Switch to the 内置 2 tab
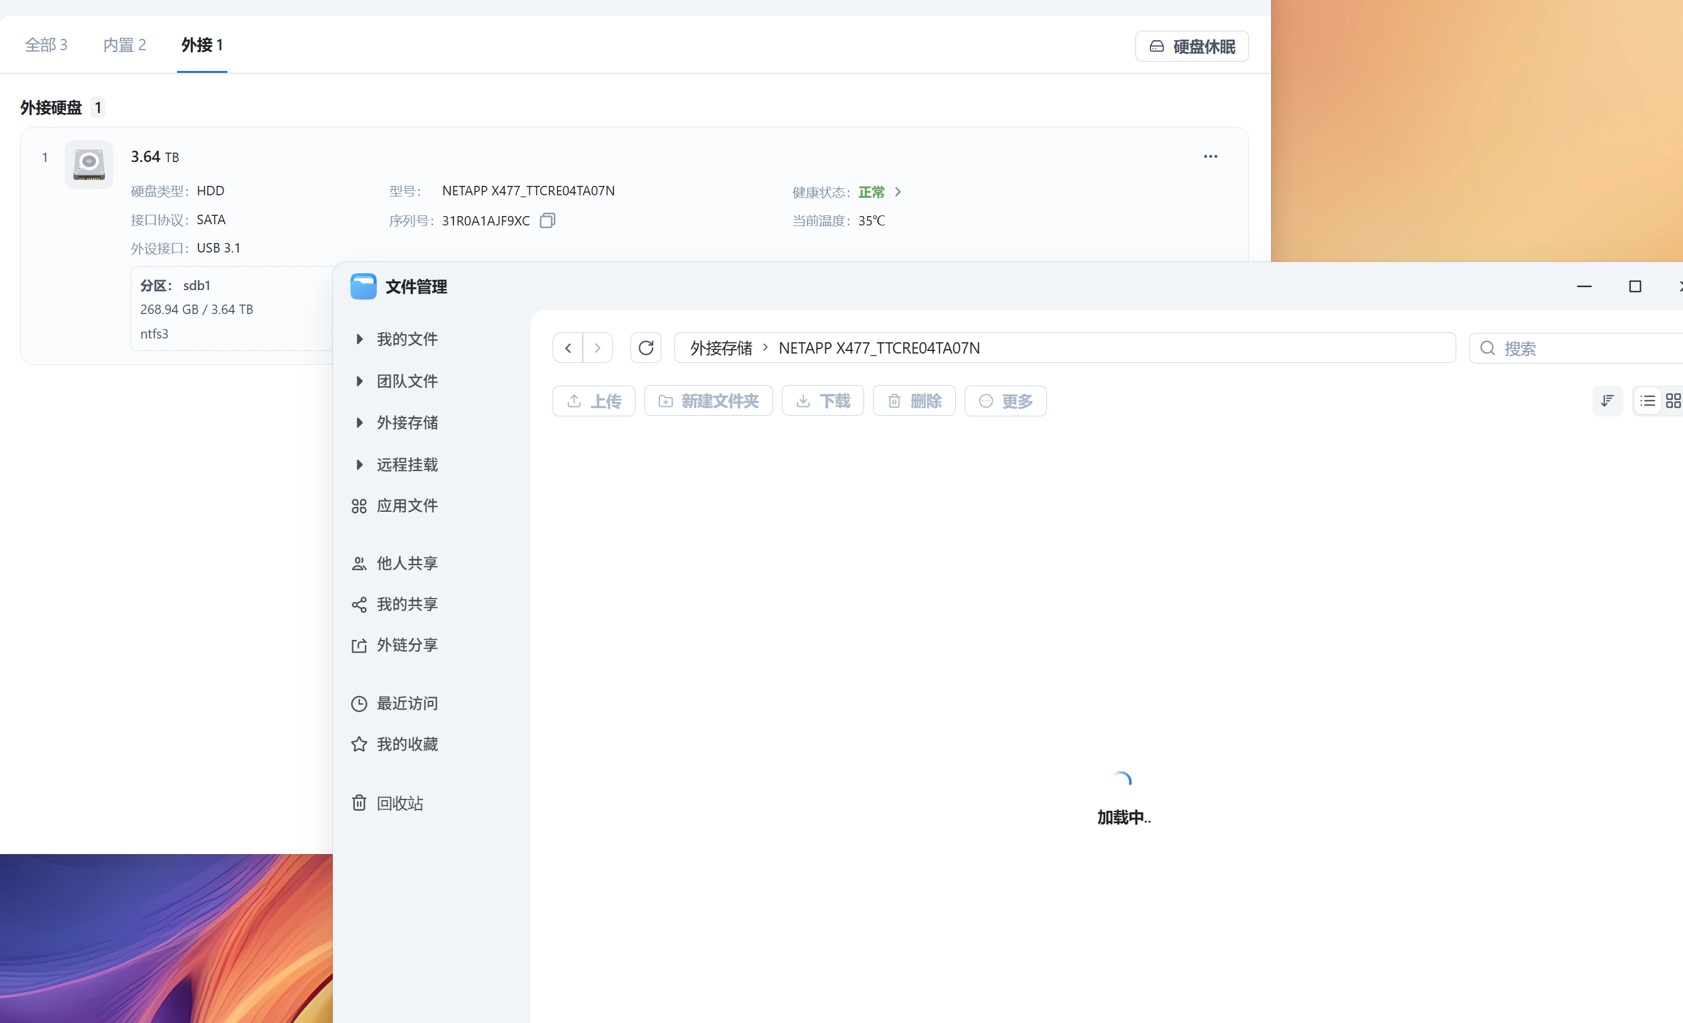 pos(124,45)
